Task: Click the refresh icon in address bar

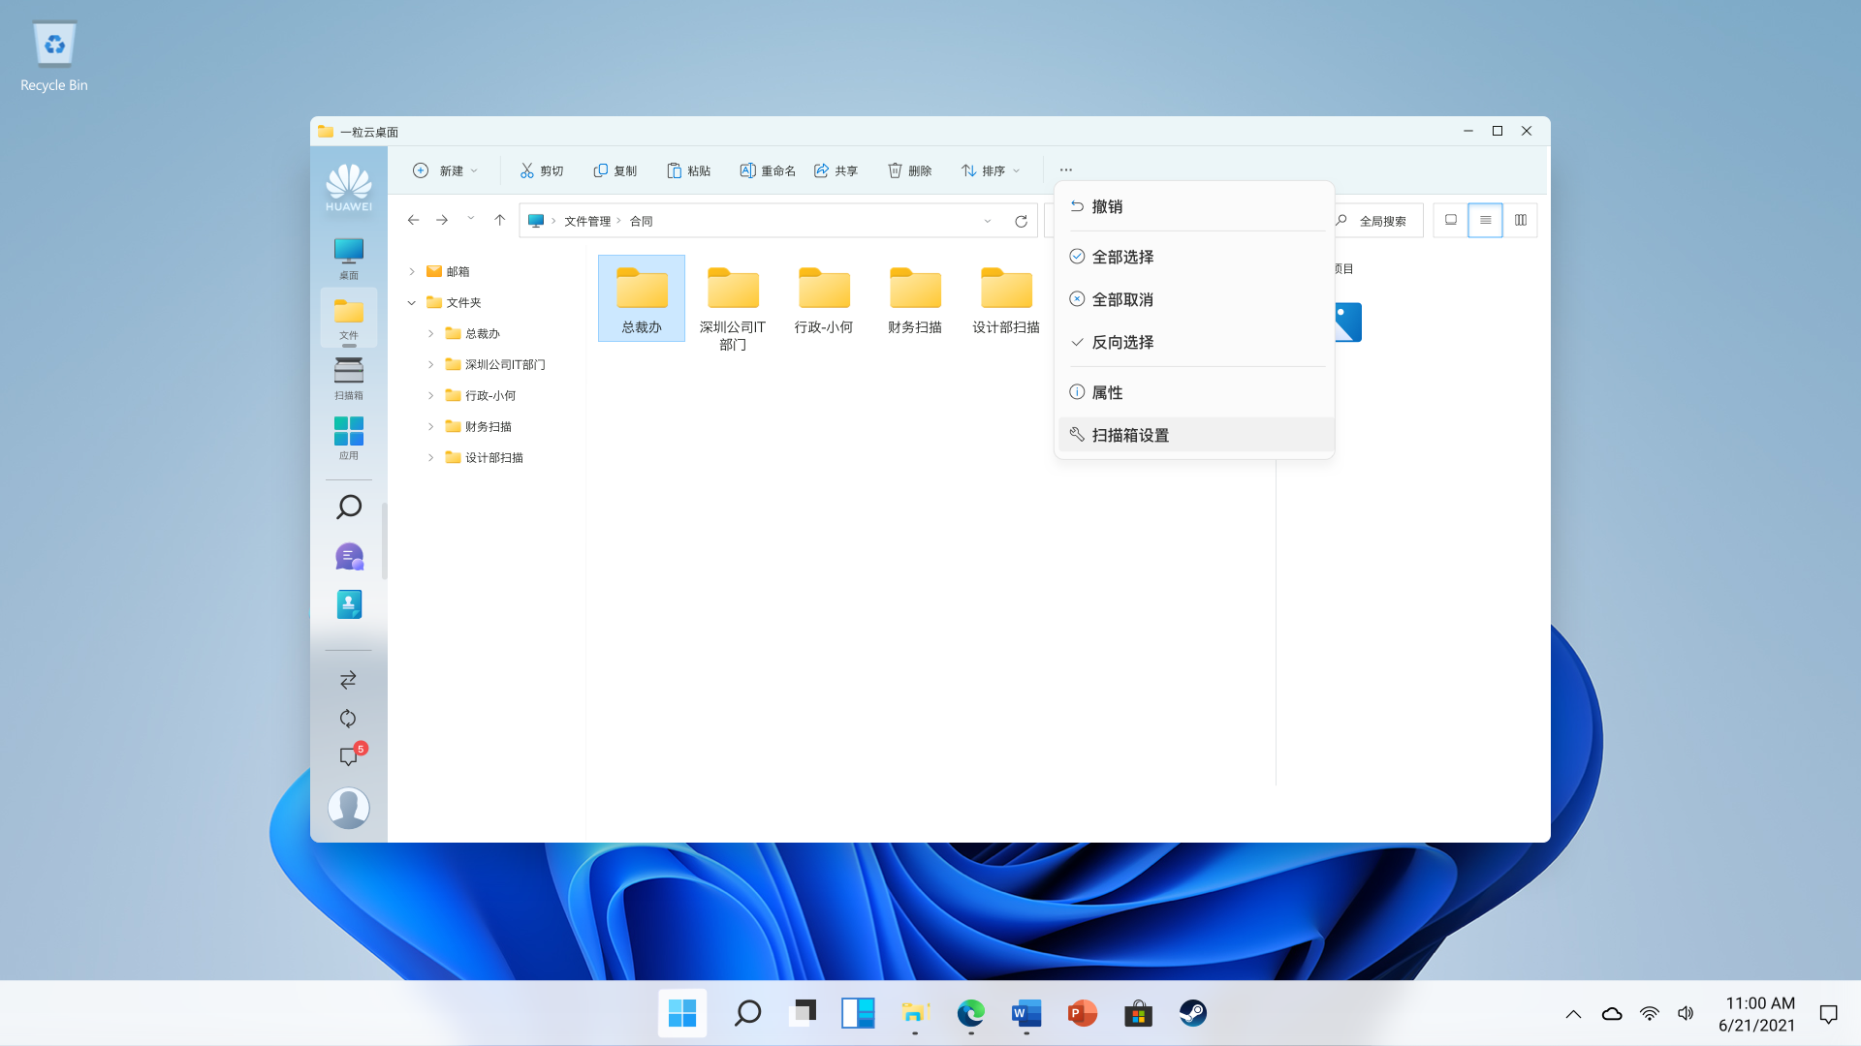Action: pos(1021,221)
